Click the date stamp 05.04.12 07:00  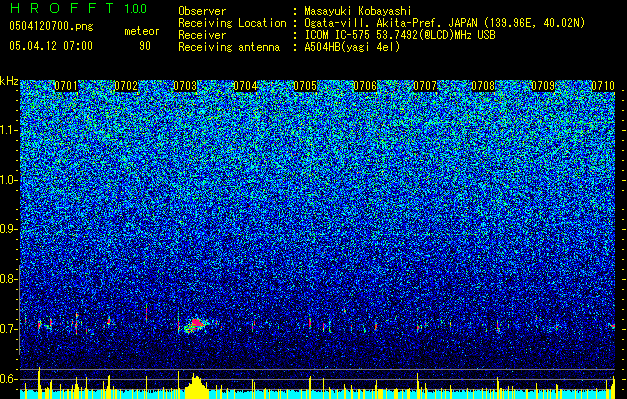51,45
